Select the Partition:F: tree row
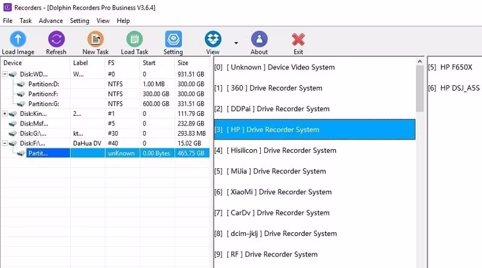The width and height of the screenshot is (482, 268). click(105, 94)
